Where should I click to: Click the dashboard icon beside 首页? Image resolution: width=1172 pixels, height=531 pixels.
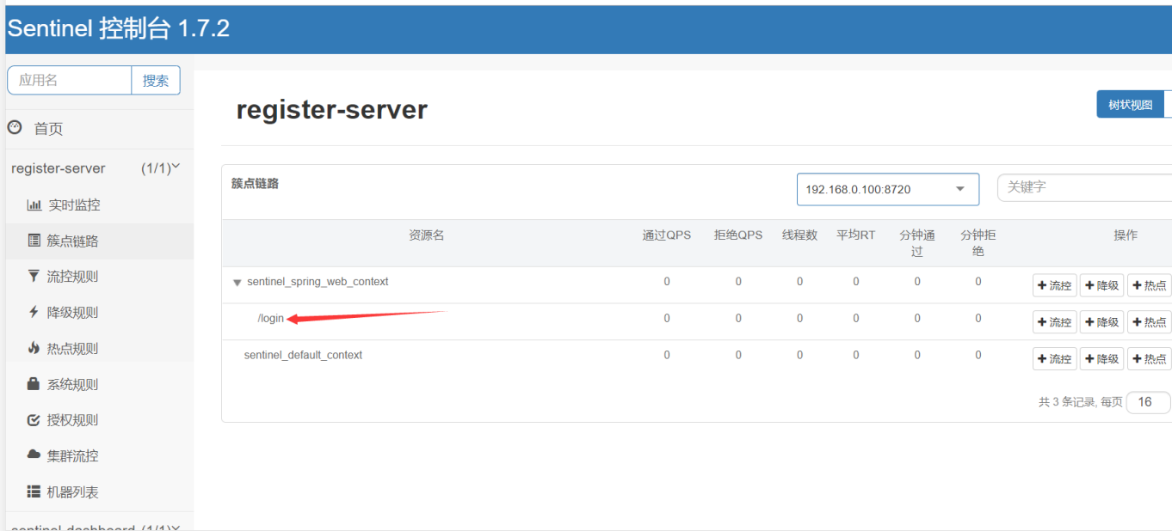(15, 127)
